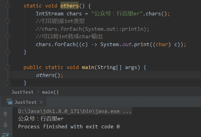
Task: Collapse the main(String[] args) method fold marker
Action: click(x=8, y=67)
